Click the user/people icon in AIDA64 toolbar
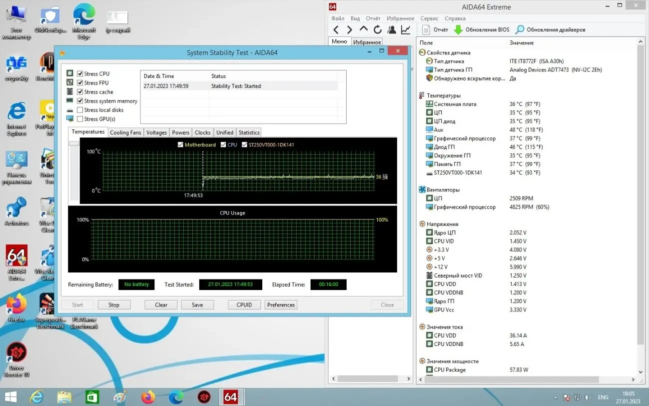Viewport: 649px width, 406px height. point(392,29)
